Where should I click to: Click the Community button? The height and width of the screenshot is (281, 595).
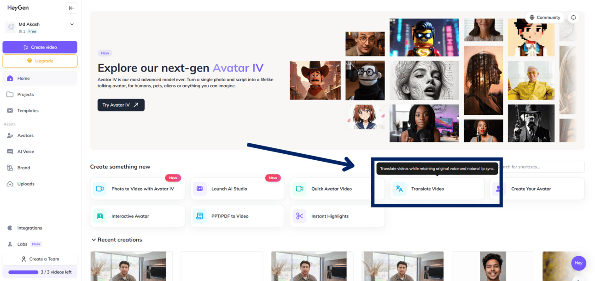(545, 17)
